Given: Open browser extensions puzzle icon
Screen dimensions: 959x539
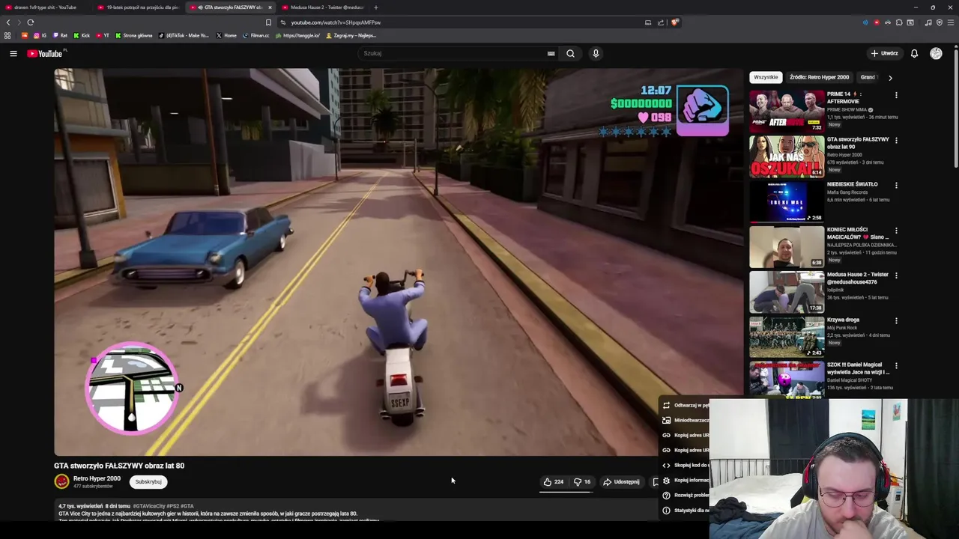Looking at the screenshot, I should 899,22.
